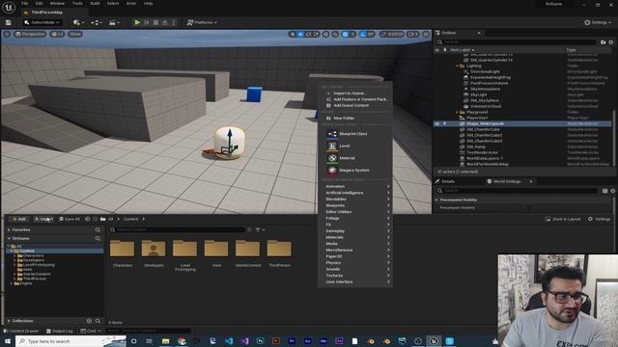This screenshot has width=618, height=347.
Task: Open the add content quick menu icon
Action: coord(78,22)
